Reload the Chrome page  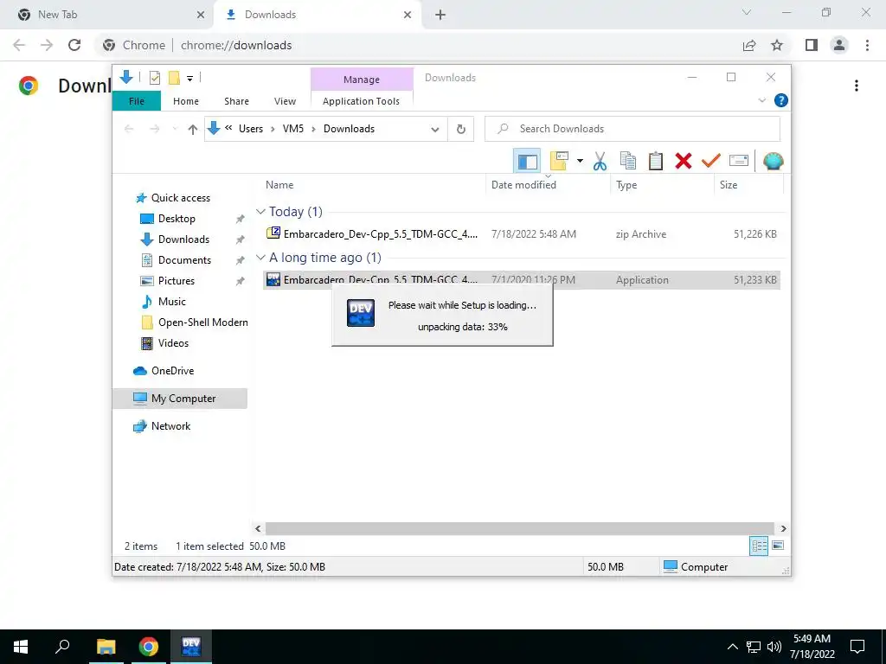pyautogui.click(x=74, y=45)
